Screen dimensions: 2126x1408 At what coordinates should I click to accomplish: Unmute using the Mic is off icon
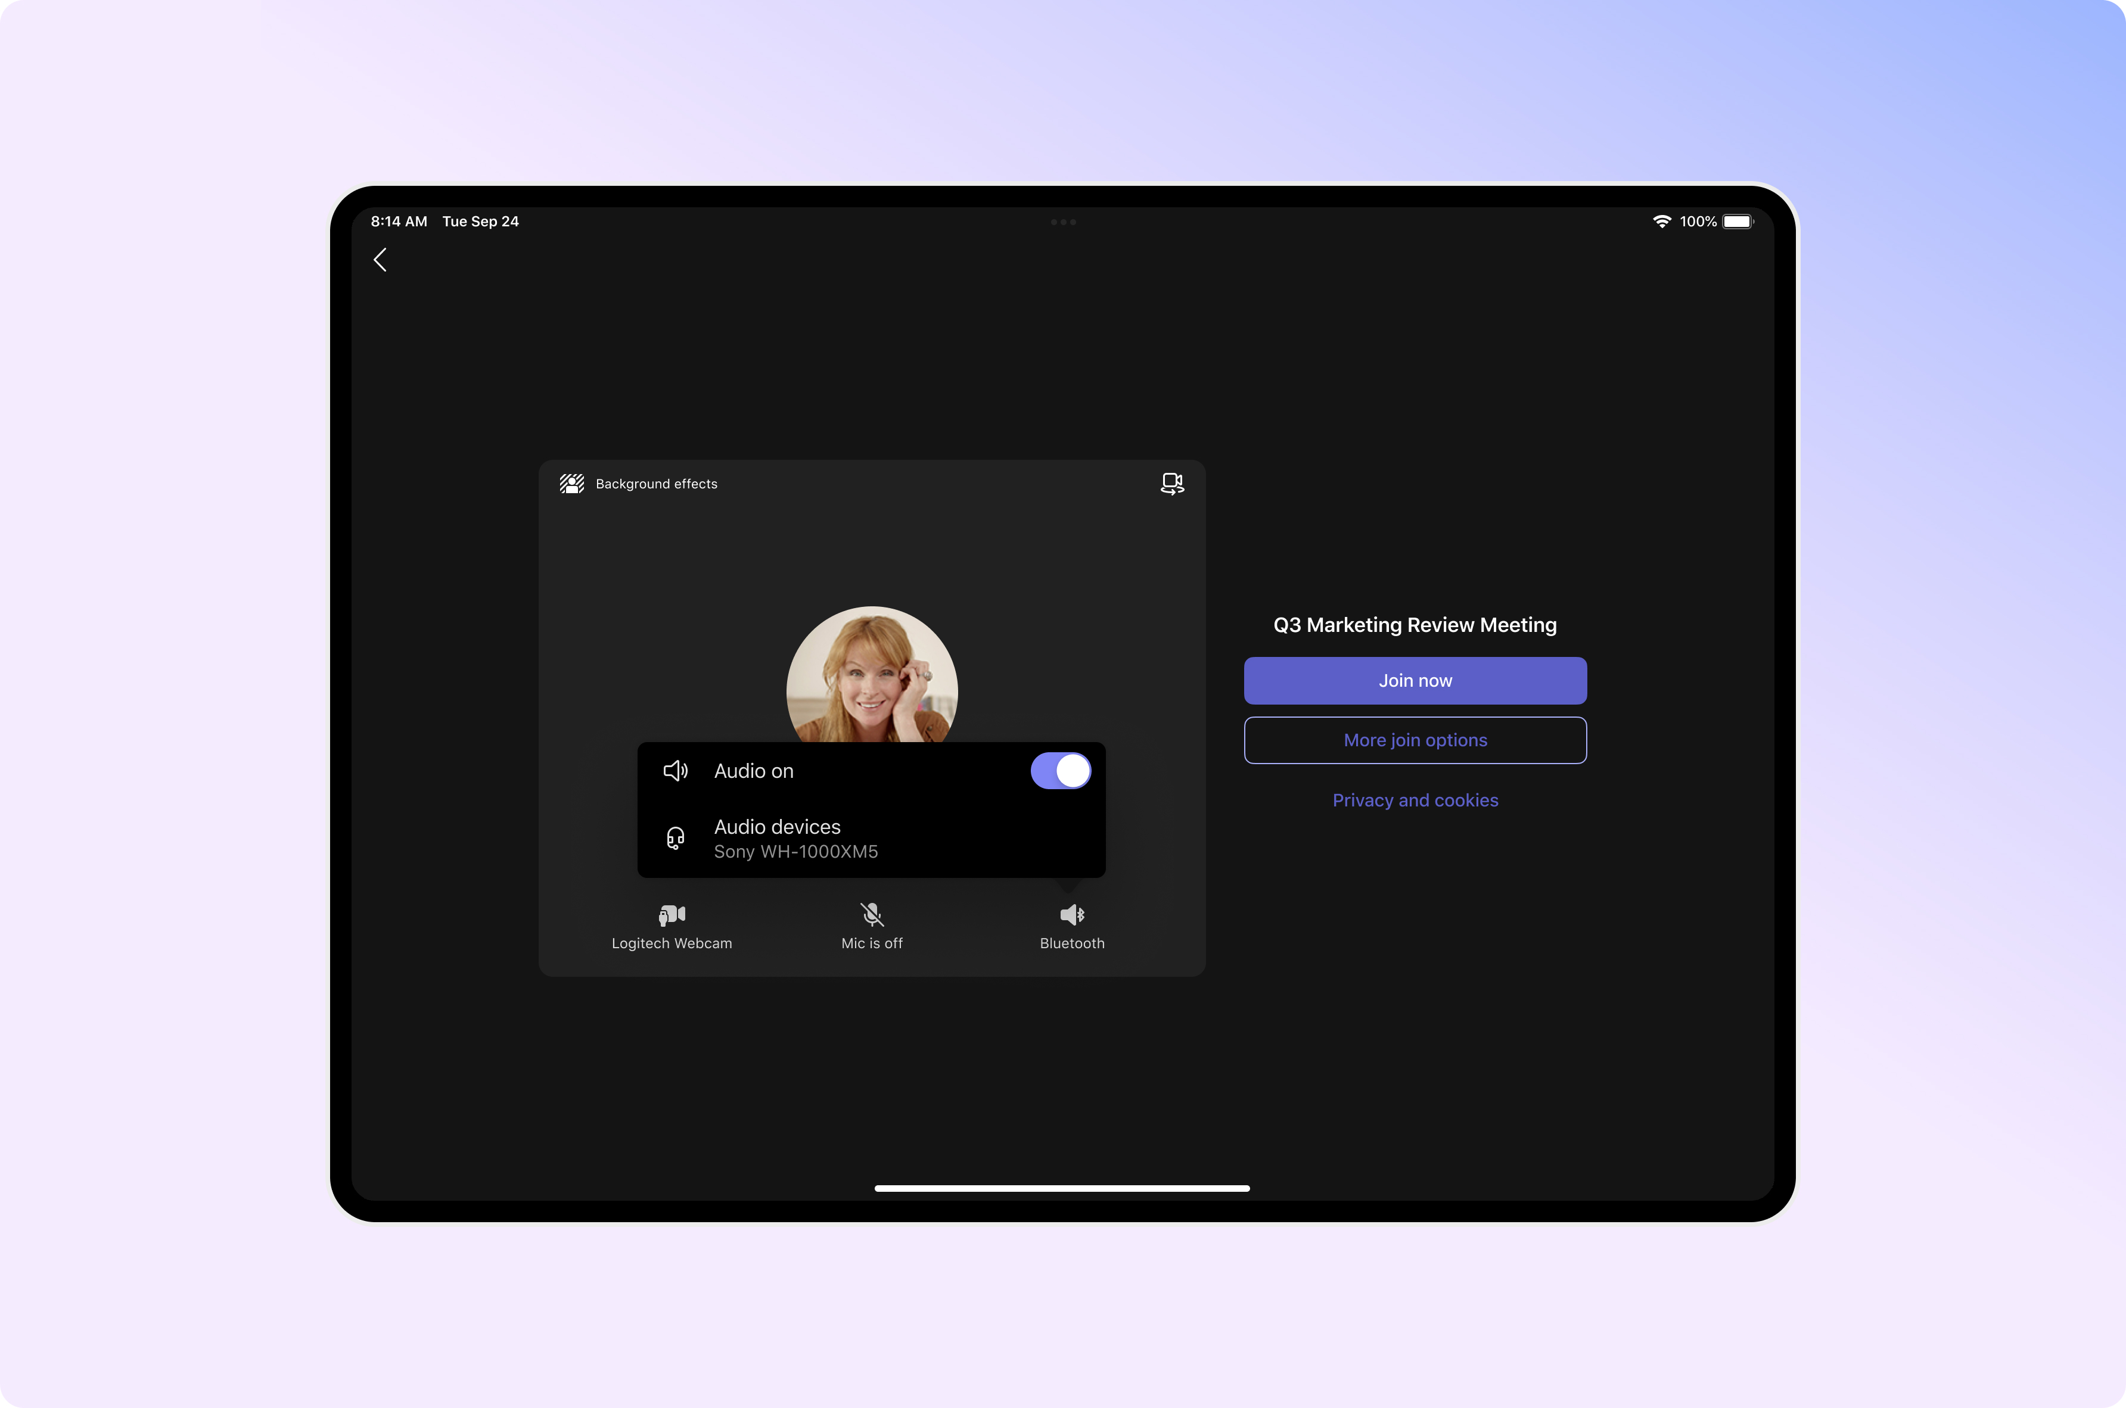[x=872, y=915]
